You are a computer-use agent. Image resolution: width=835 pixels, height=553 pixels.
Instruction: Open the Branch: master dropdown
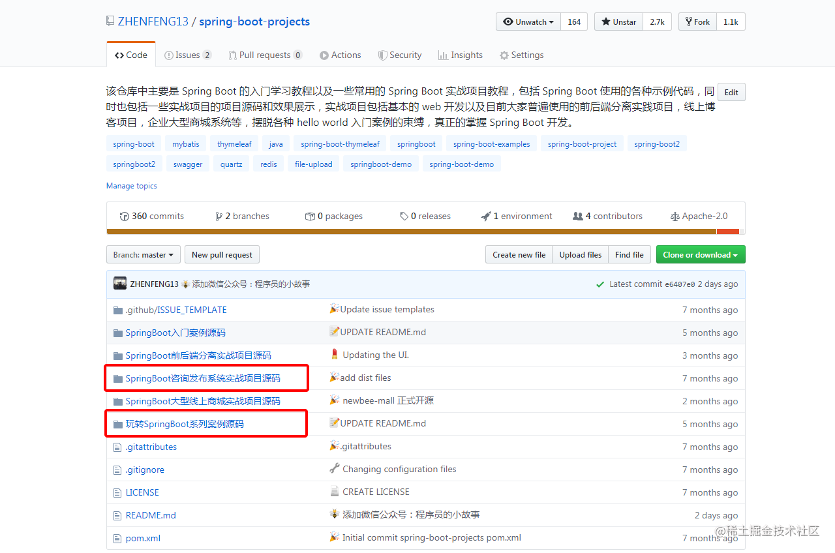tap(144, 254)
